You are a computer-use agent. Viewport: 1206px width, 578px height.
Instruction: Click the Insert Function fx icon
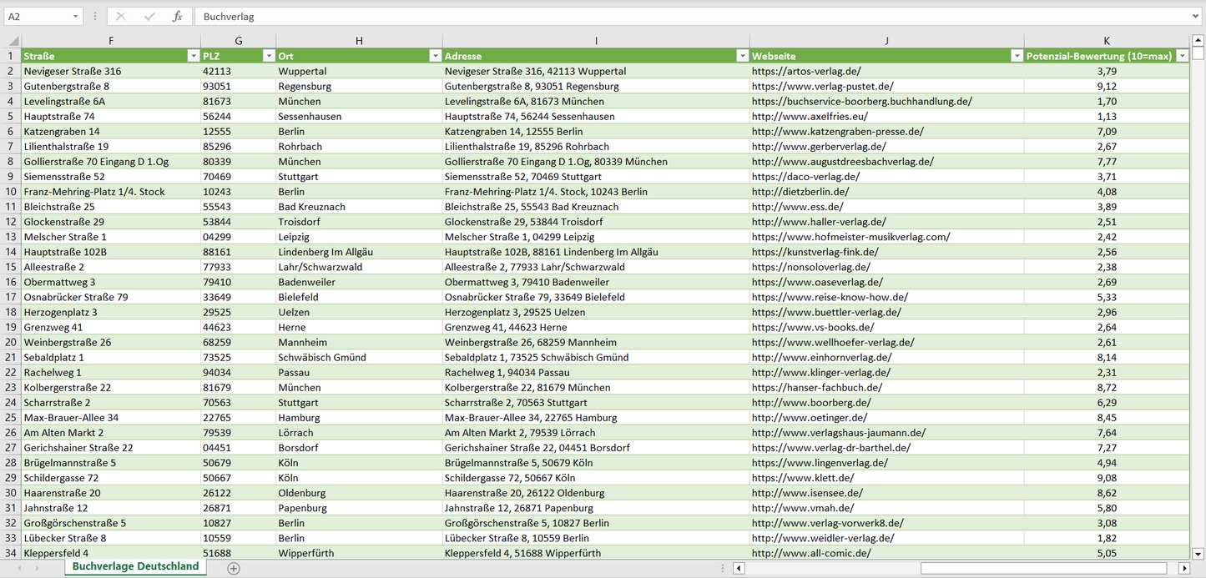click(x=177, y=17)
